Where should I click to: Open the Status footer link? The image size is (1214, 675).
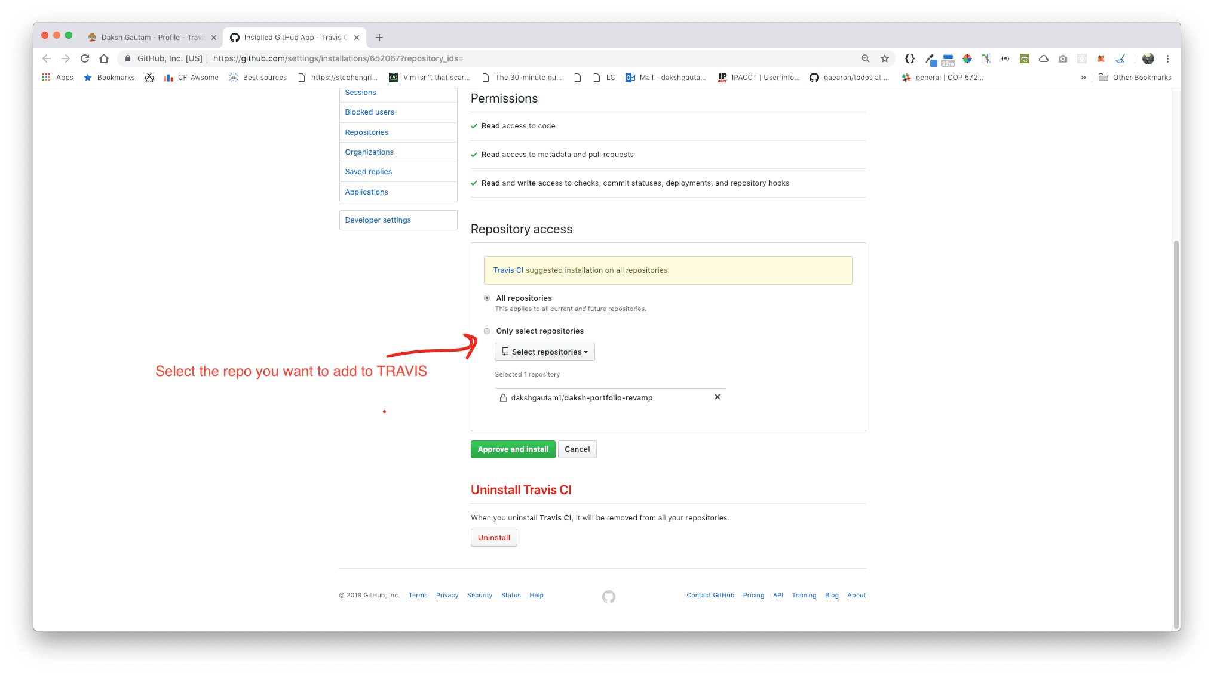(x=511, y=596)
